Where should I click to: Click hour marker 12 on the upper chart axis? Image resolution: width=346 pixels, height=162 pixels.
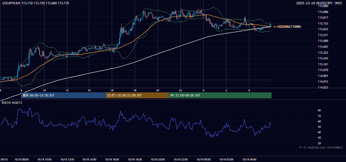(x=67, y=90)
